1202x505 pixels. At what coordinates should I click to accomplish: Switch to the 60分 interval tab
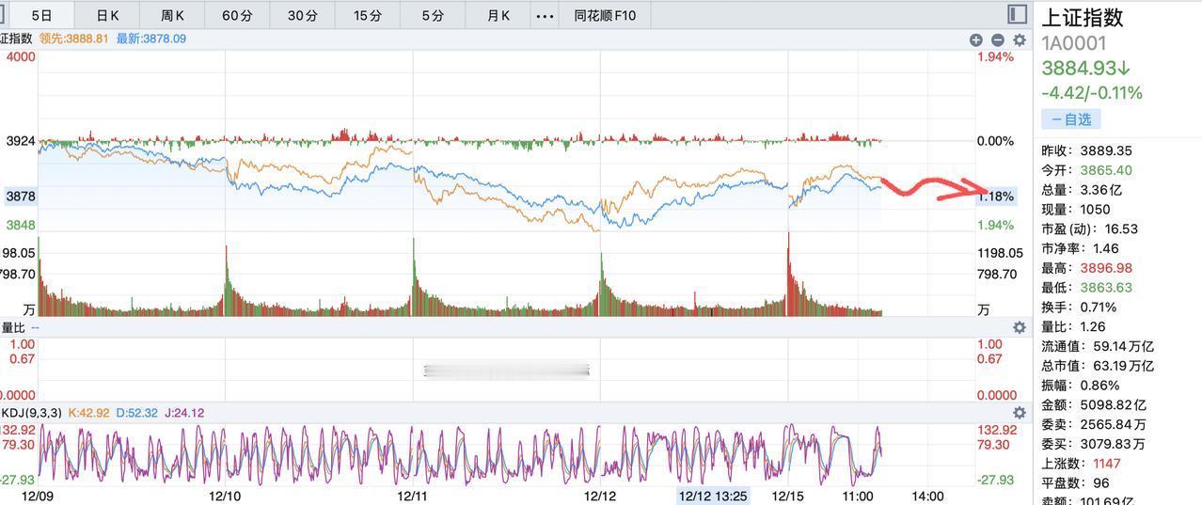(x=237, y=15)
